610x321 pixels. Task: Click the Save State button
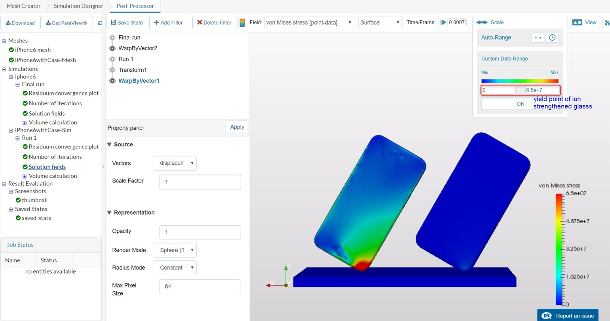[127, 23]
